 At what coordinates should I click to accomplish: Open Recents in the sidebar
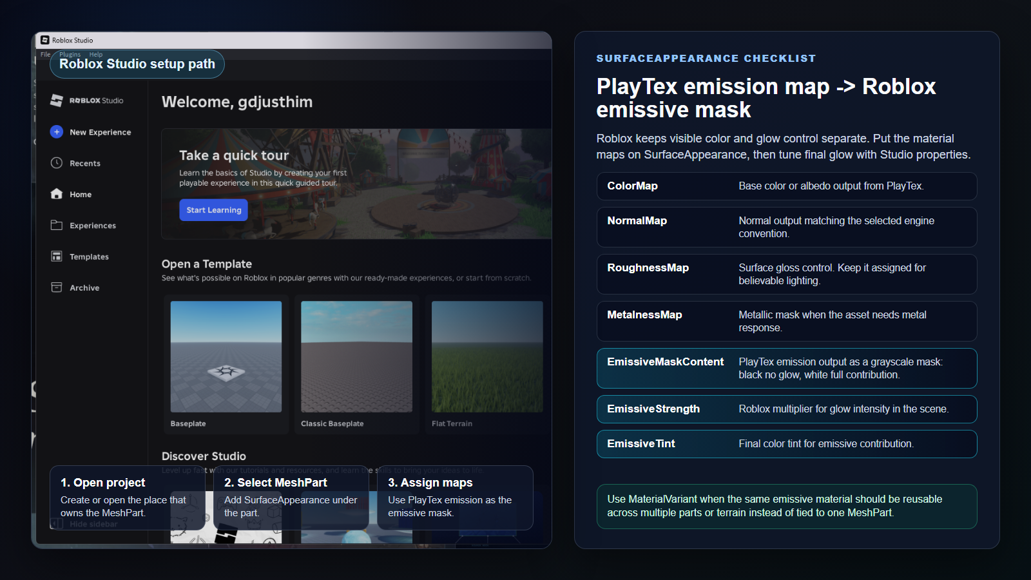point(75,163)
